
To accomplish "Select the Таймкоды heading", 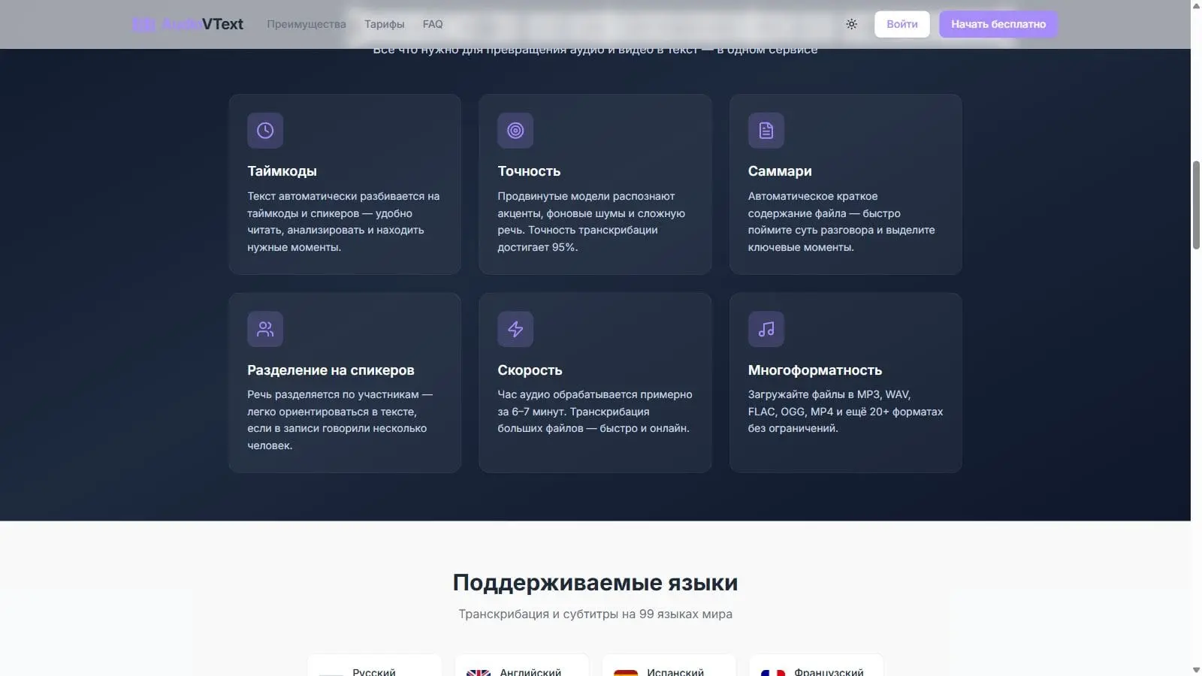I will 282,171.
